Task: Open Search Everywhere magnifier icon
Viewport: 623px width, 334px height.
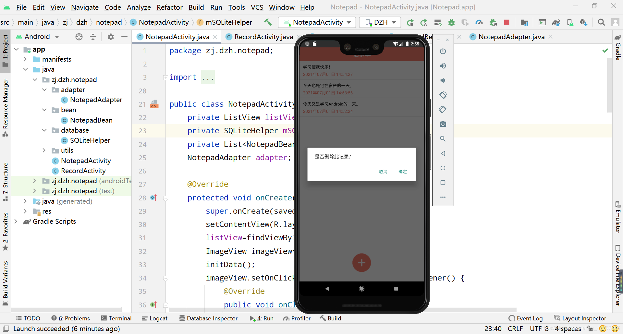Action: 601,22
